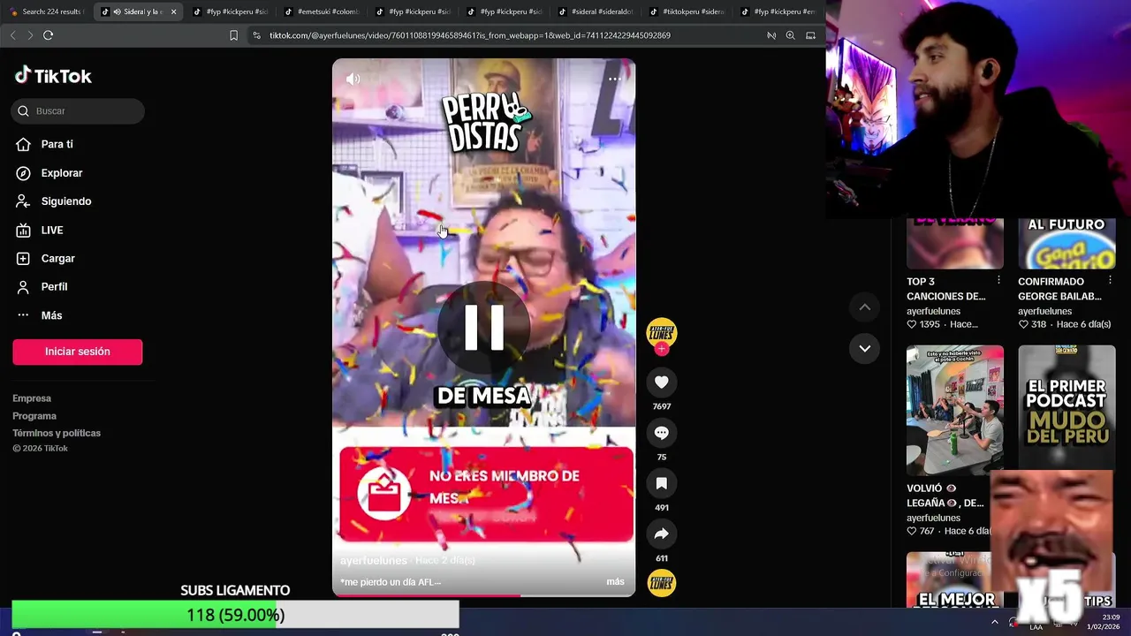Go back in the browser

(x=12, y=35)
